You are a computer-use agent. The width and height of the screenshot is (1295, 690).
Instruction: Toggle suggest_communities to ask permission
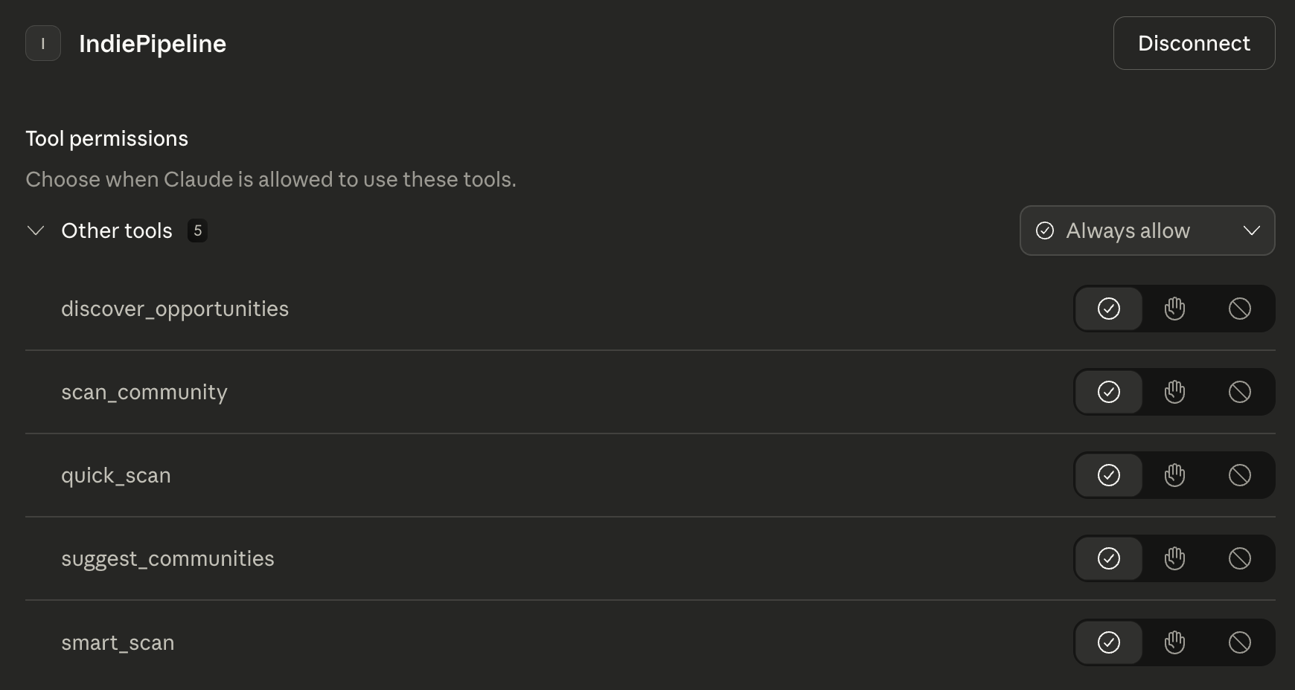point(1174,558)
